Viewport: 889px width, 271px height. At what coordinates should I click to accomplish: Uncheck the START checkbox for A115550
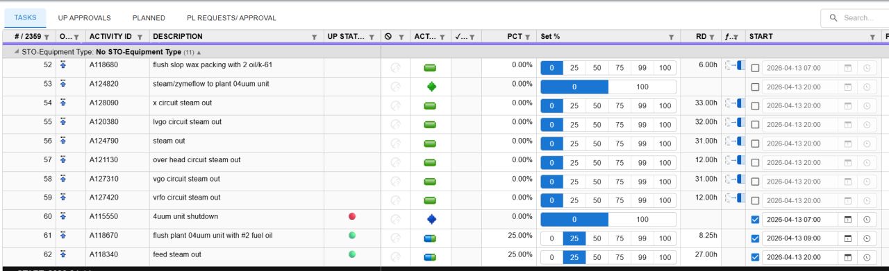[755, 219]
